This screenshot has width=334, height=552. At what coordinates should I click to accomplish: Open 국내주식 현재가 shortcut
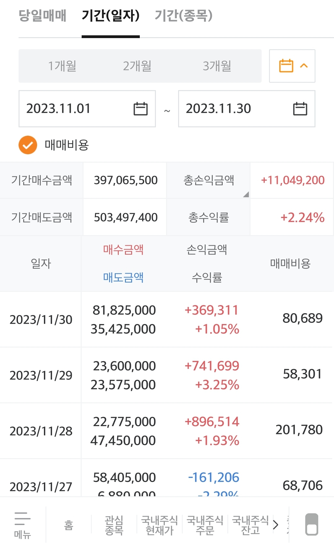point(159,525)
